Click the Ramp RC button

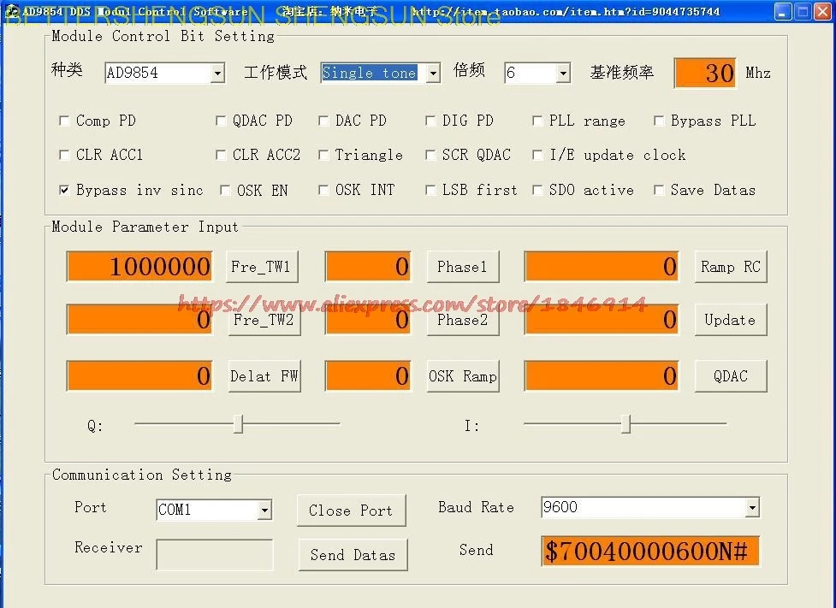(x=731, y=267)
